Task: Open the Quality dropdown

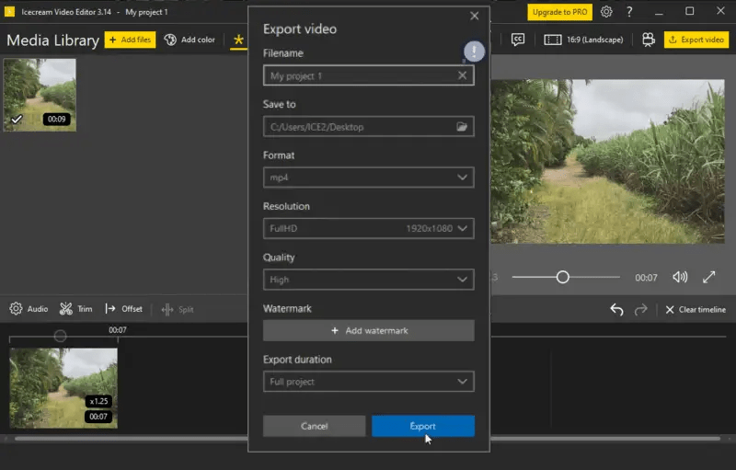Action: [x=369, y=280]
